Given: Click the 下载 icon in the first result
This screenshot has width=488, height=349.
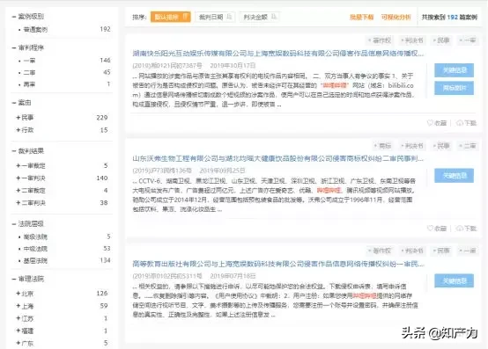Looking at the screenshot, I should (459, 123).
